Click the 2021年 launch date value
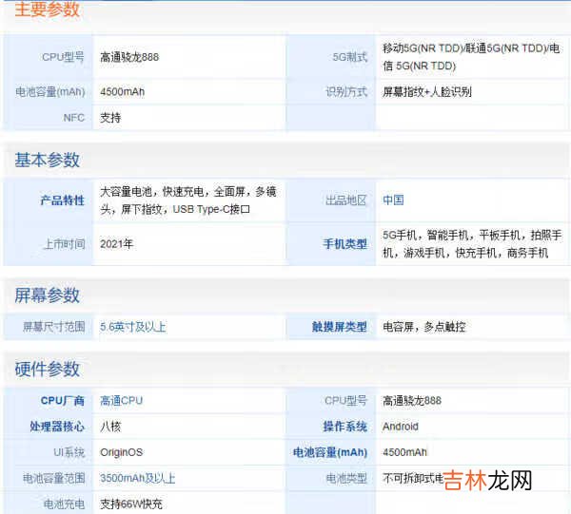The image size is (571, 514). click(116, 244)
